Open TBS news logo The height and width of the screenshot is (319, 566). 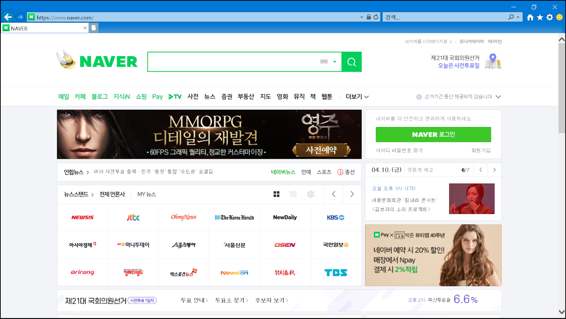pyautogui.click(x=336, y=272)
